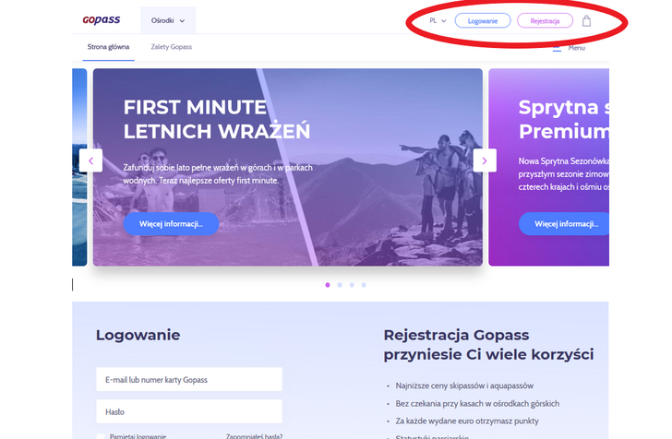Click the Logowanie header button
The height and width of the screenshot is (439, 672).
coord(483,20)
